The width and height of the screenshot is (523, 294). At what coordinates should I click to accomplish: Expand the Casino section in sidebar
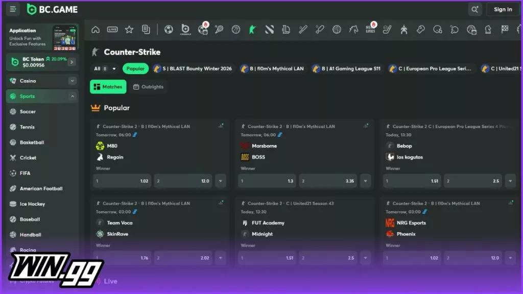pos(73,81)
